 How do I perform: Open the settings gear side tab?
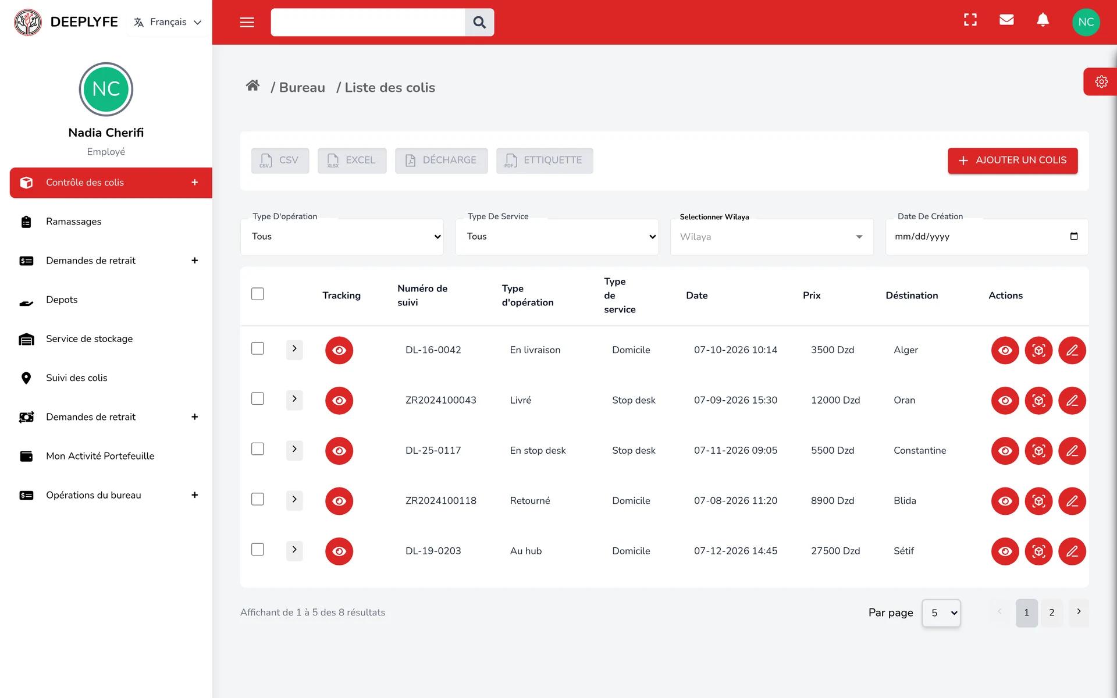pyautogui.click(x=1101, y=81)
